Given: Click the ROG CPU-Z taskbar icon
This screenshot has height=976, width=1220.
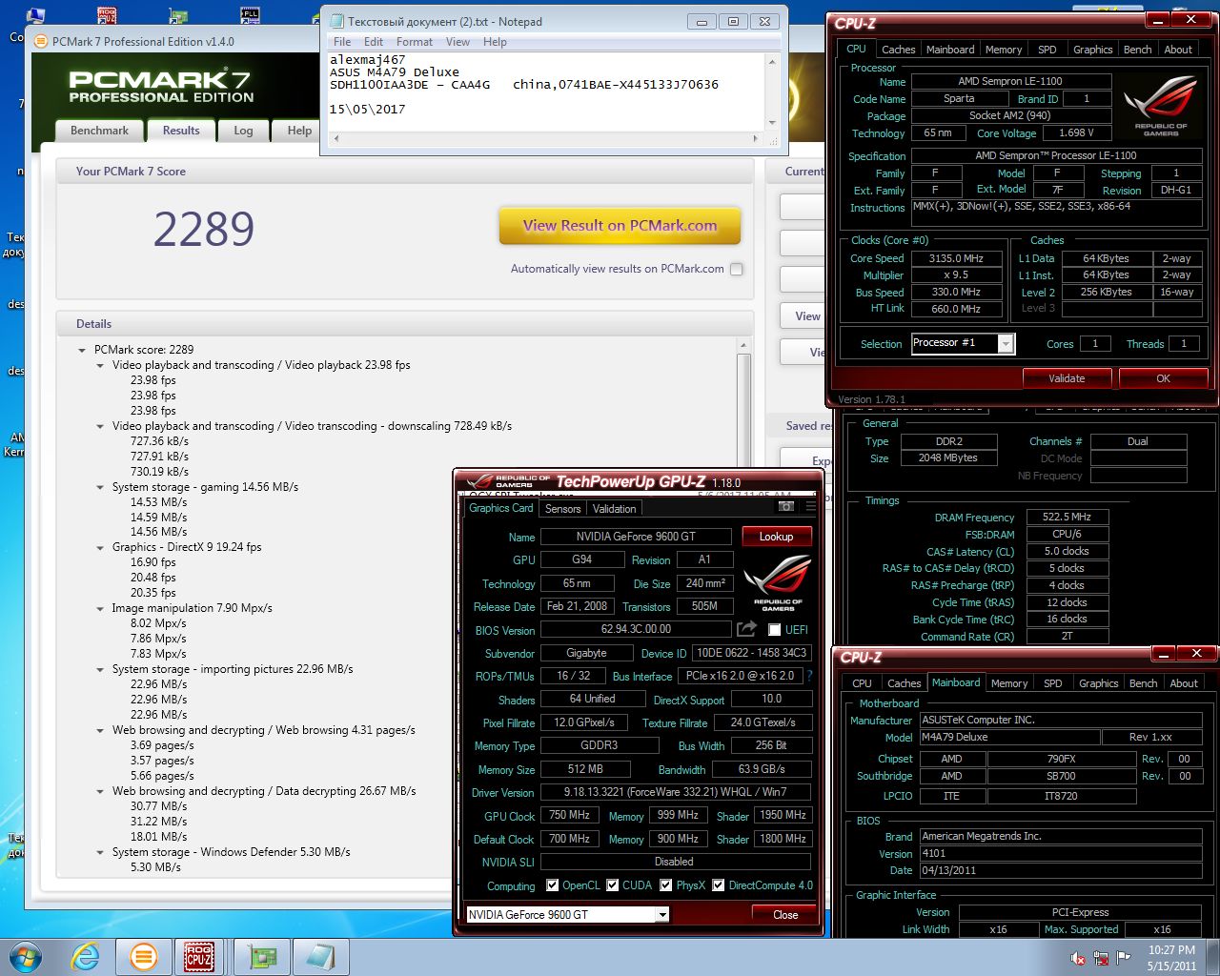Looking at the screenshot, I should tap(199, 956).
